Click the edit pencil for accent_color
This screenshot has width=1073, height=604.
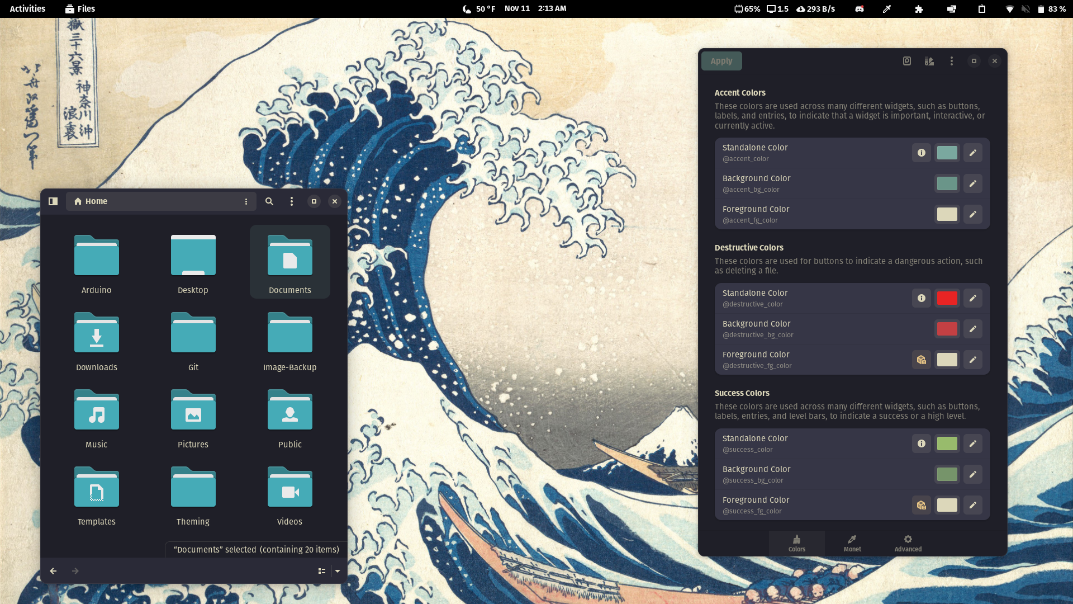click(x=972, y=153)
